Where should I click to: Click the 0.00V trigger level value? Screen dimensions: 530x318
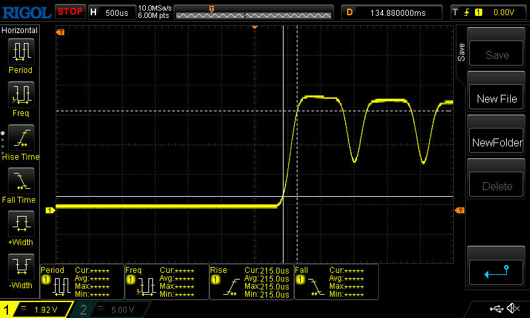[x=503, y=13]
